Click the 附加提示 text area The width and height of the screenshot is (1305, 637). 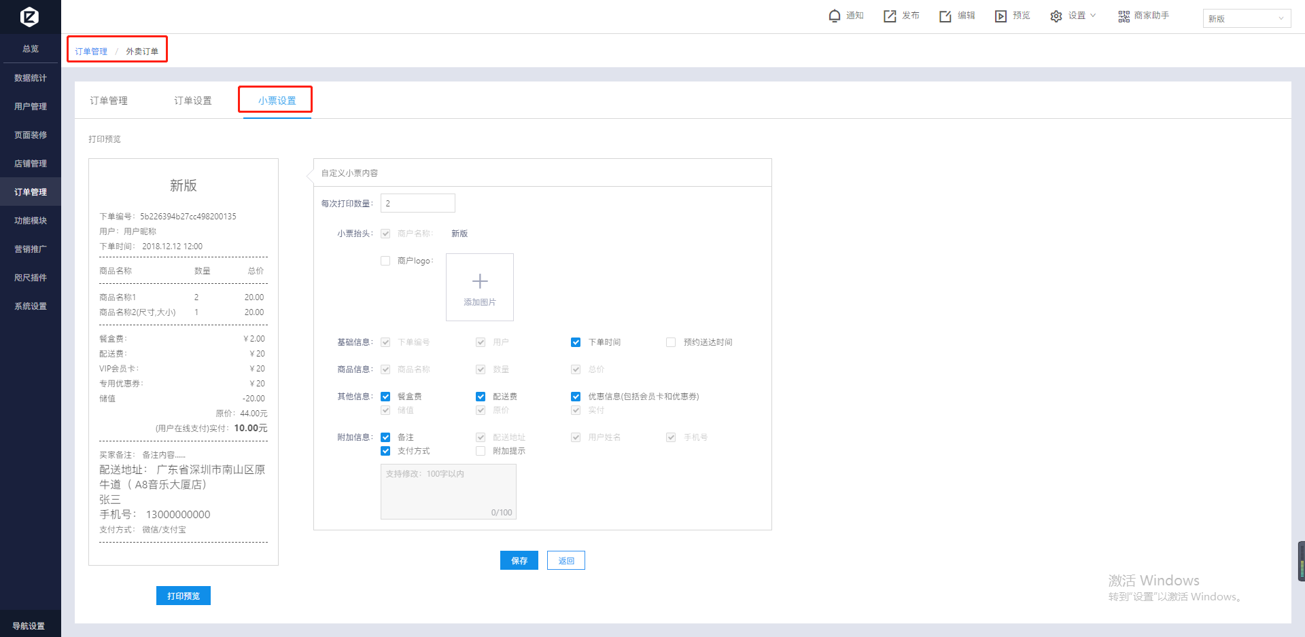click(x=449, y=492)
